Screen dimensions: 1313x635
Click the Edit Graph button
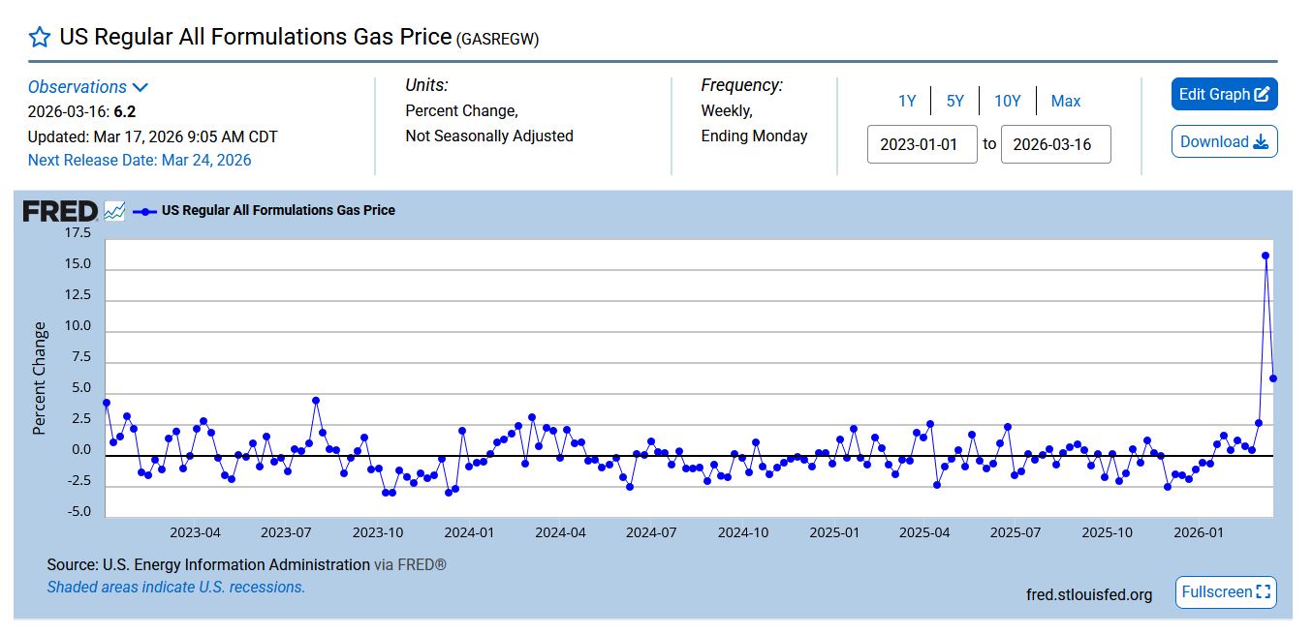1224,94
